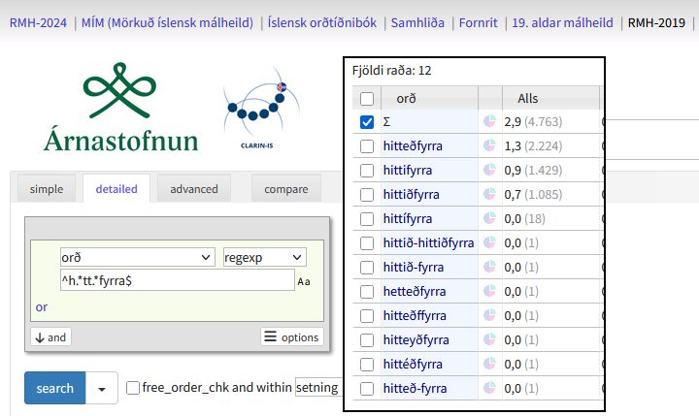
Task: Check the hitteð-fyrra row checkbox
Action: (x=367, y=389)
